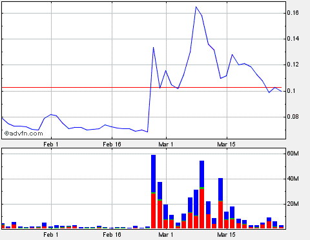The height and width of the screenshot is (240, 310).
Task: Click the 0.14 price axis label
Action: [293, 39]
